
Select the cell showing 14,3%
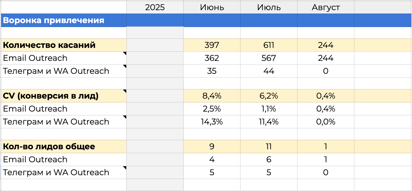tap(212, 122)
